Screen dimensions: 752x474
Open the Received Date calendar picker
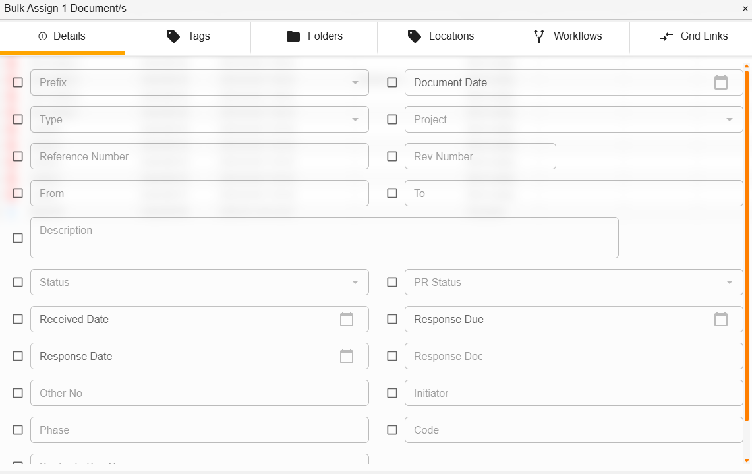(x=347, y=318)
